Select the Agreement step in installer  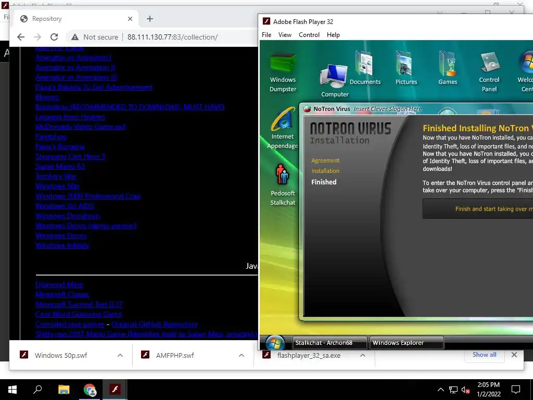[325, 160]
